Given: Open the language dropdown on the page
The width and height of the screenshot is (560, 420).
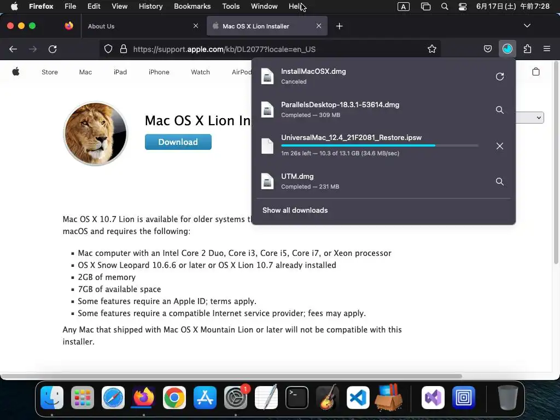Looking at the screenshot, I should click(529, 118).
